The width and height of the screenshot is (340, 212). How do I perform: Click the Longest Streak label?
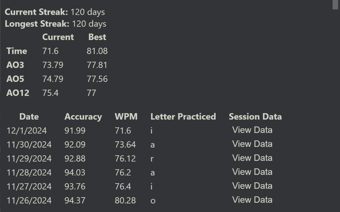point(37,24)
